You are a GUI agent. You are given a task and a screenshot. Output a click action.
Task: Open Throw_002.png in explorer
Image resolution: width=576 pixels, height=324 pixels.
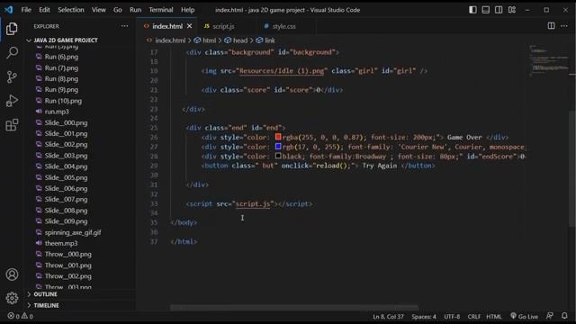68,276
